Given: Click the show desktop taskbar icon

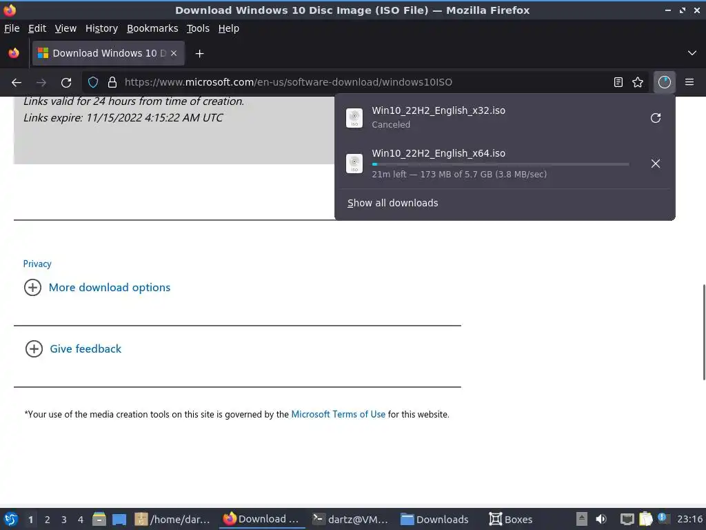Looking at the screenshot, I should pyautogui.click(x=119, y=519).
